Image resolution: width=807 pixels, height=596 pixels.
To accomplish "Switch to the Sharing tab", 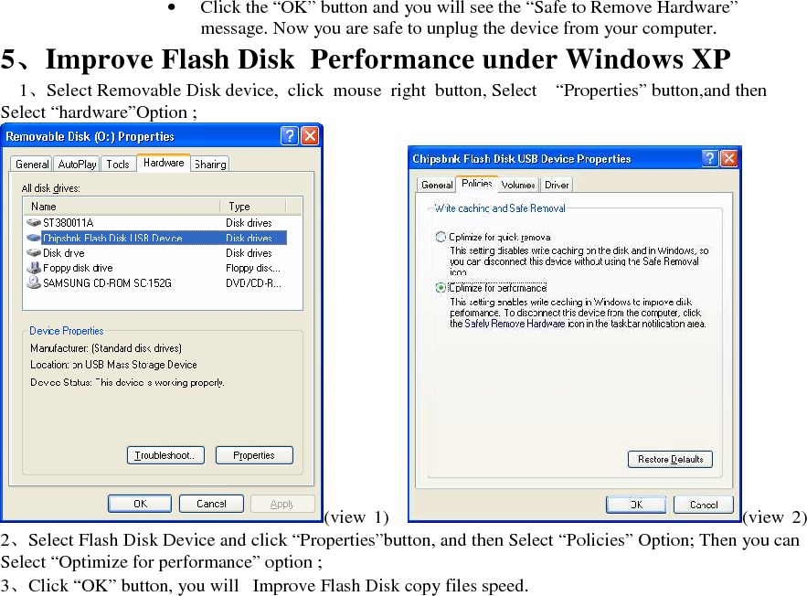I will (x=209, y=164).
